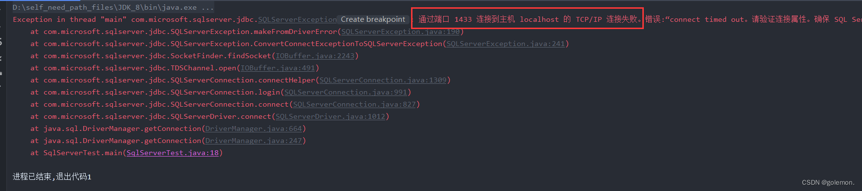Open SQLServerException.java:190 stack trace link
Viewport: 862px width, 191px height.
point(400,32)
